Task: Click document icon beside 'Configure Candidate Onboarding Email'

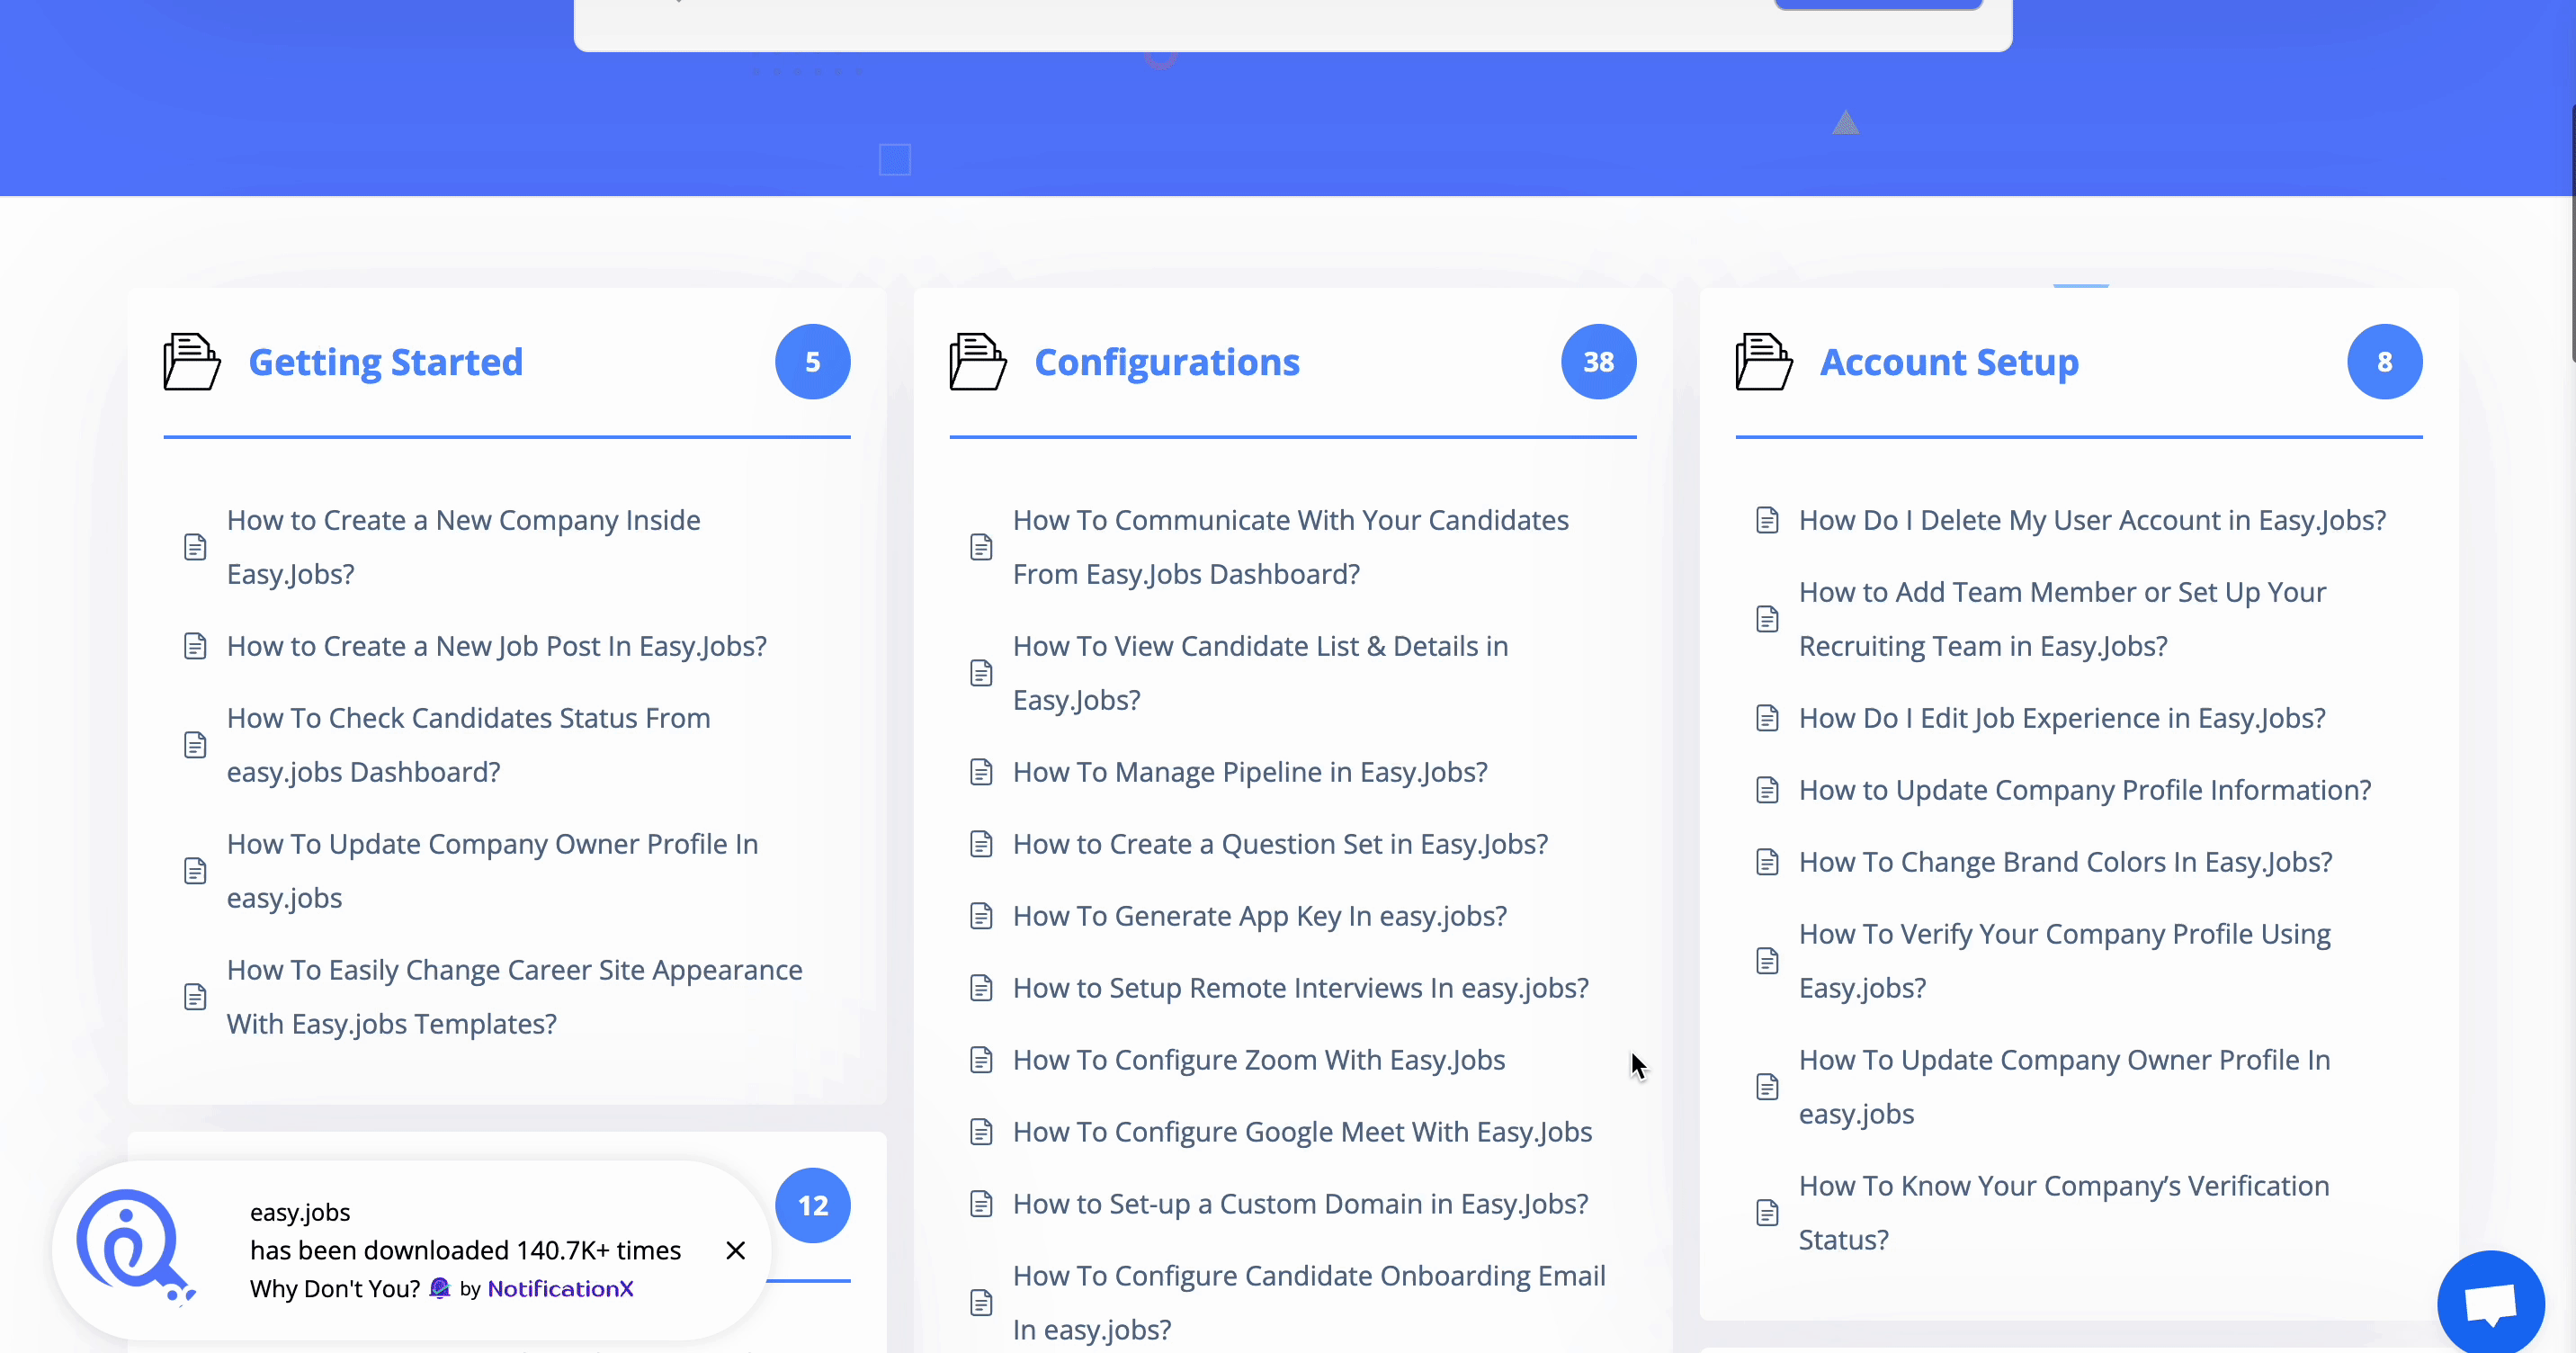Action: (x=981, y=1303)
